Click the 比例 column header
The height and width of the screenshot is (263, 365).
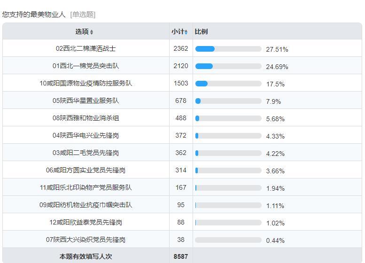(201, 31)
